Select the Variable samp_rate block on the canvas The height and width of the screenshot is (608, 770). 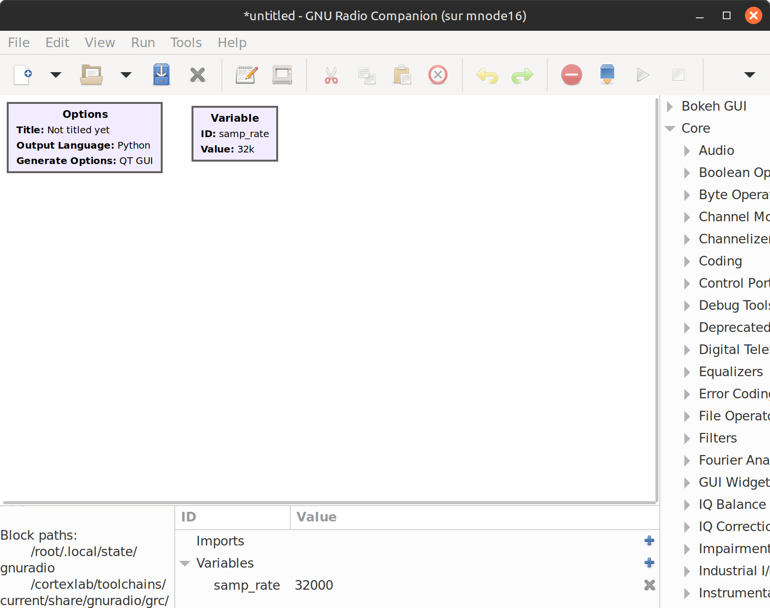click(235, 134)
